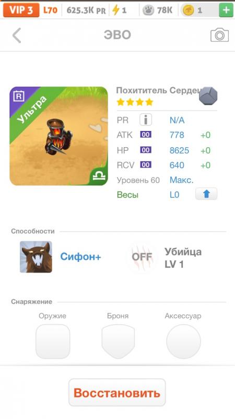235x419 pixels.
Task: Tap the Сифон+ werewolf ability icon
Action: coord(36,257)
